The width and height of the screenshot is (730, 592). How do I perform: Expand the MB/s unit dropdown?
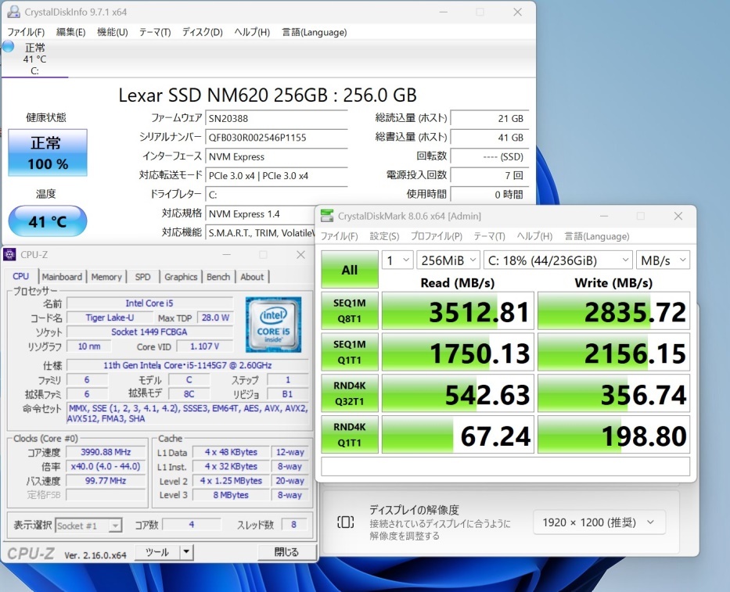(x=662, y=260)
